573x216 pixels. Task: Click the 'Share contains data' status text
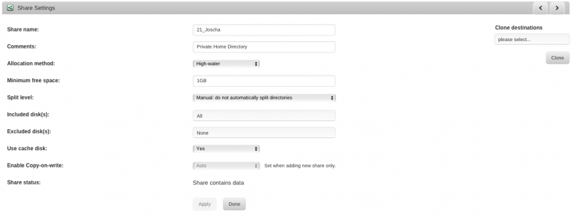(x=218, y=183)
